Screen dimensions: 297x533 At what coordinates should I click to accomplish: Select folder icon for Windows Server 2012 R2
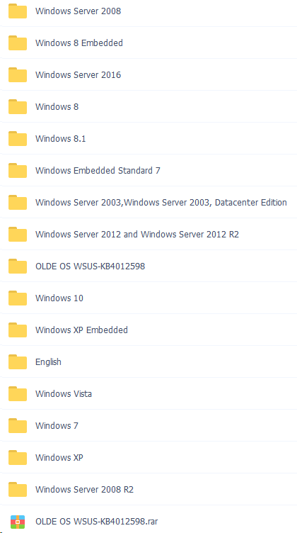(x=18, y=235)
